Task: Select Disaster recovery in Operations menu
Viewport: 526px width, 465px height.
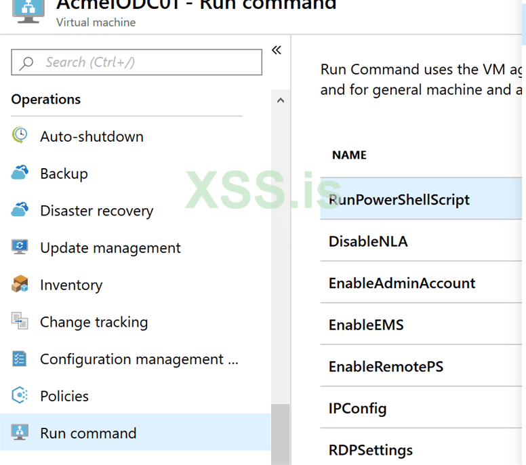Action: point(96,211)
